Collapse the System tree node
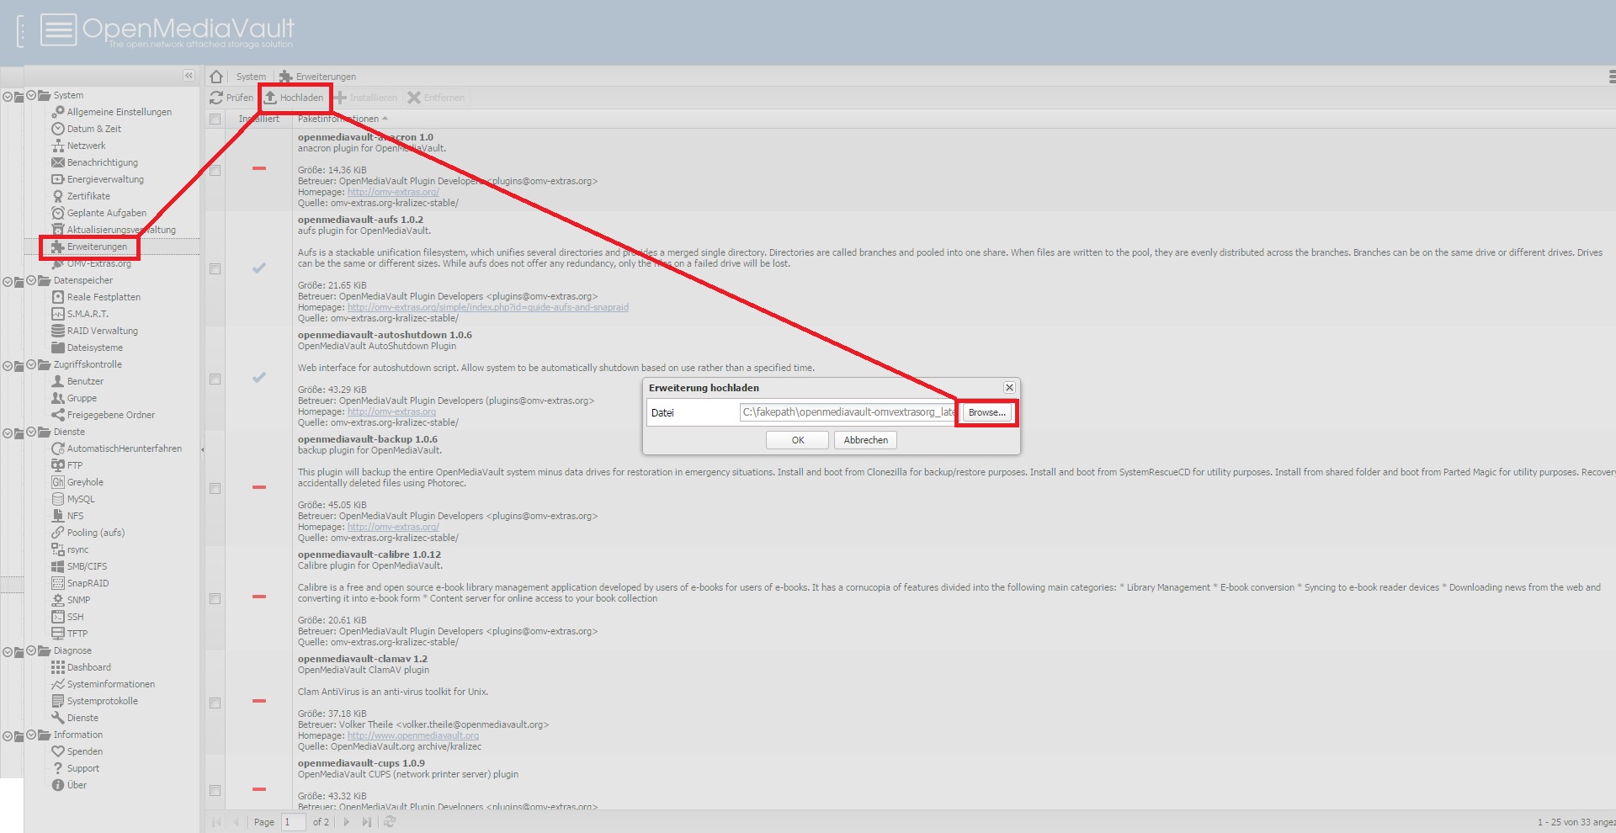Image resolution: width=1616 pixels, height=833 pixels. pyautogui.click(x=31, y=95)
